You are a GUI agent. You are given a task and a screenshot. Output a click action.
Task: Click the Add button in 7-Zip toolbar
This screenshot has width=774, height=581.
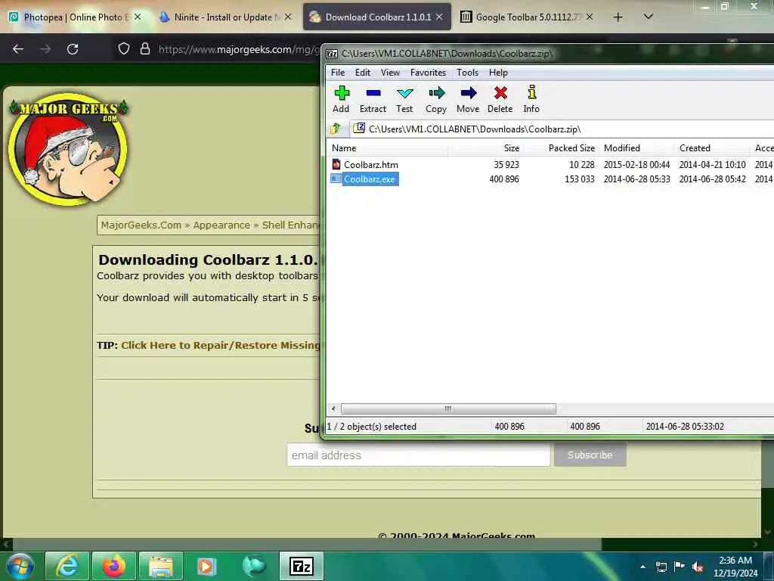(x=341, y=99)
